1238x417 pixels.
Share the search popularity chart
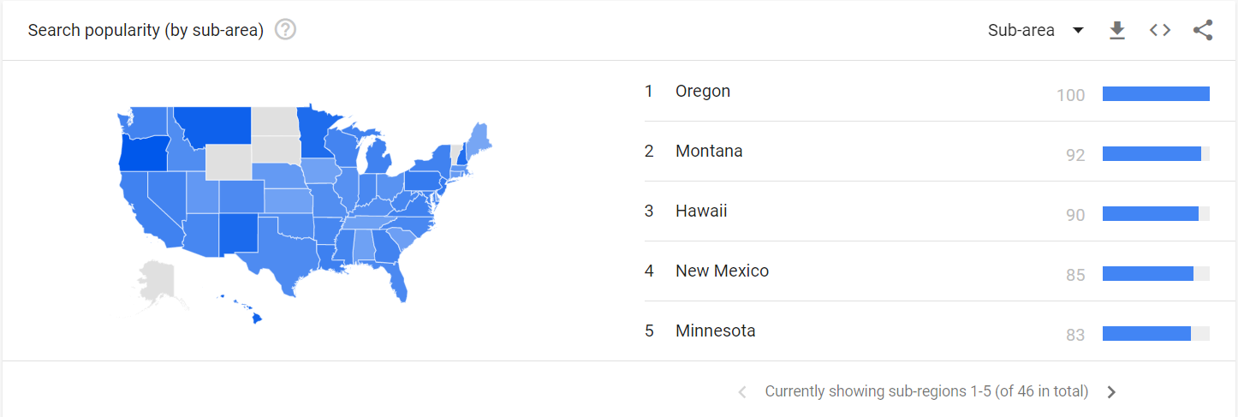(1203, 30)
